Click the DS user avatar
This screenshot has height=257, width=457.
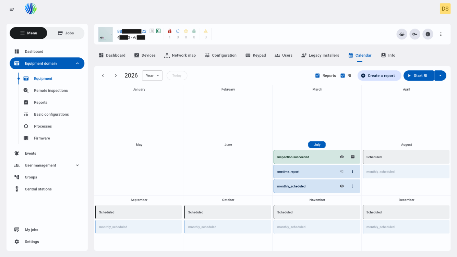tap(445, 9)
